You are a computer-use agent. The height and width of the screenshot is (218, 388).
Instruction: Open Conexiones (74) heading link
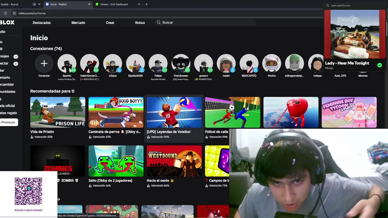(x=46, y=48)
